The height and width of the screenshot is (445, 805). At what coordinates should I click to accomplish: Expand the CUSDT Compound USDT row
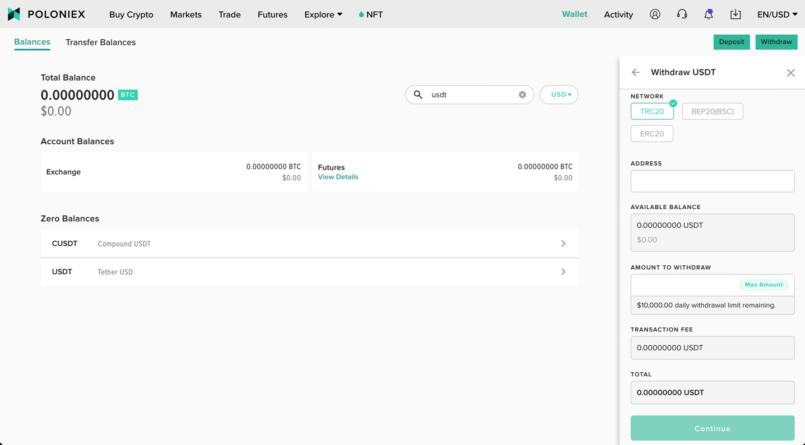pos(309,243)
